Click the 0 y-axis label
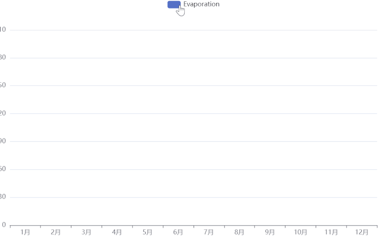Viewport: 386px width, 240px height. tap(4, 225)
